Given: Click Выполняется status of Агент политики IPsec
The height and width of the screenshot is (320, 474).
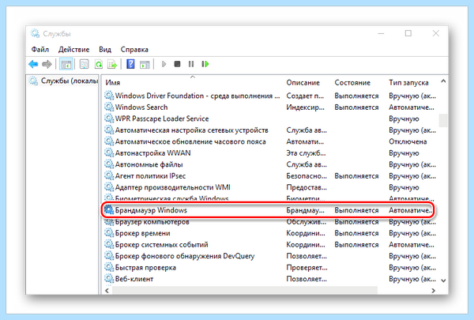Looking at the screenshot, I should coord(356,176).
